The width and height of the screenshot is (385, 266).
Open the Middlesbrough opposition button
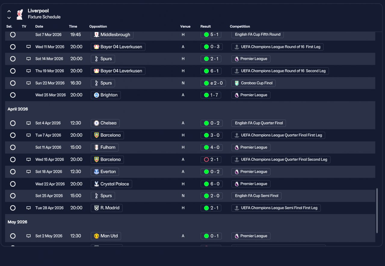tap(112, 35)
